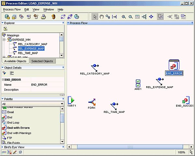Screen dimensions: 195x156
Task: Click the Name value field END_ERROR
Action: [47, 85]
